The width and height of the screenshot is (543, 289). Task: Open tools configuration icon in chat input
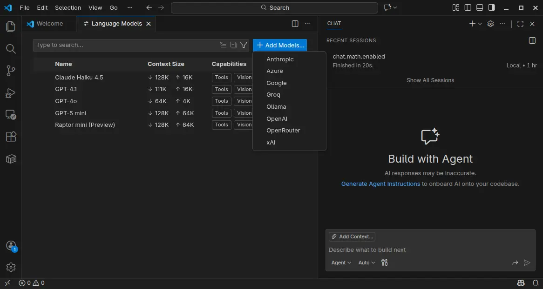[384, 263]
